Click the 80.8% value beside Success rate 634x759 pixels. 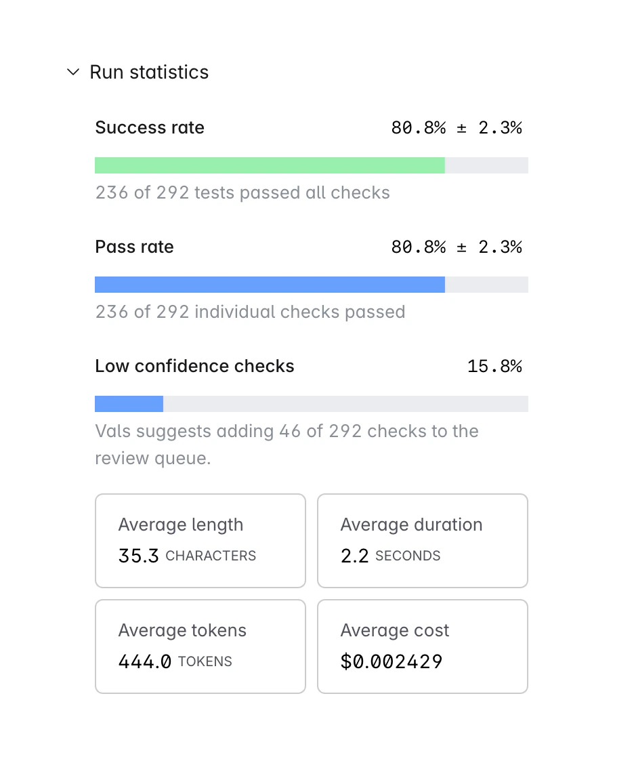click(419, 127)
